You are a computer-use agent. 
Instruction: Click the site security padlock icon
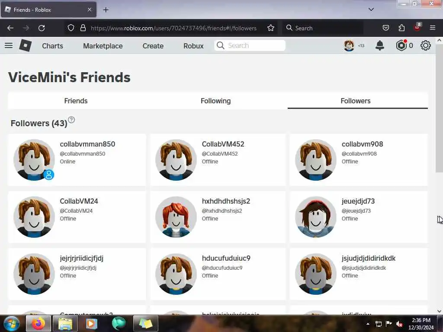[x=83, y=28]
